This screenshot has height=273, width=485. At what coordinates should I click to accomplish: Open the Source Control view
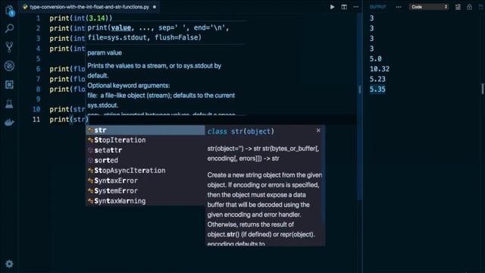pos(10,47)
